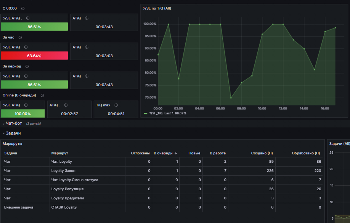The width and height of the screenshot is (350, 223).
Task: Toggle %SL_TiQ legend series in chart
Action: (156, 113)
